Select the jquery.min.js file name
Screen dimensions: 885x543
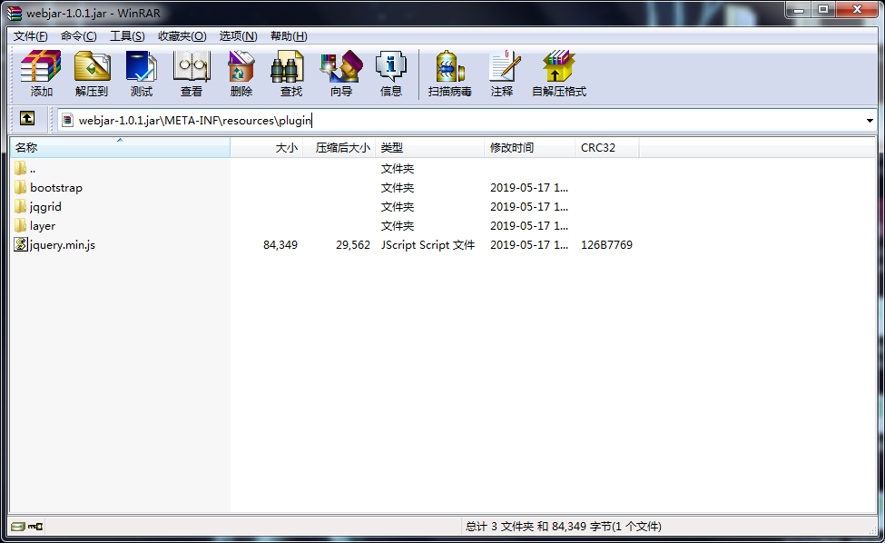pos(62,245)
